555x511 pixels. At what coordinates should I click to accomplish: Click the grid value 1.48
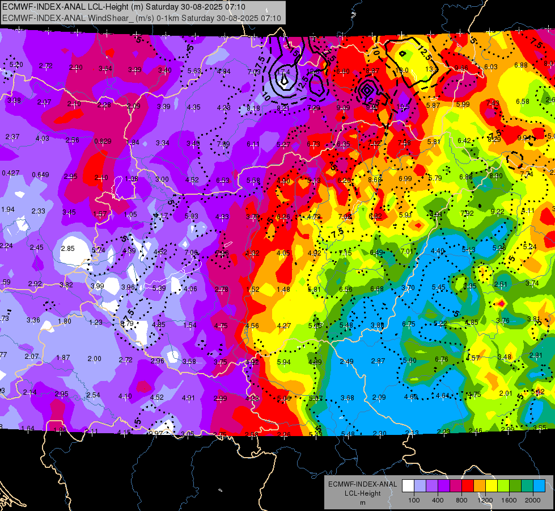[283, 290]
